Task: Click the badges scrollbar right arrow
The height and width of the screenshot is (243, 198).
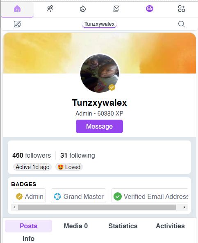Action: pos(184,207)
